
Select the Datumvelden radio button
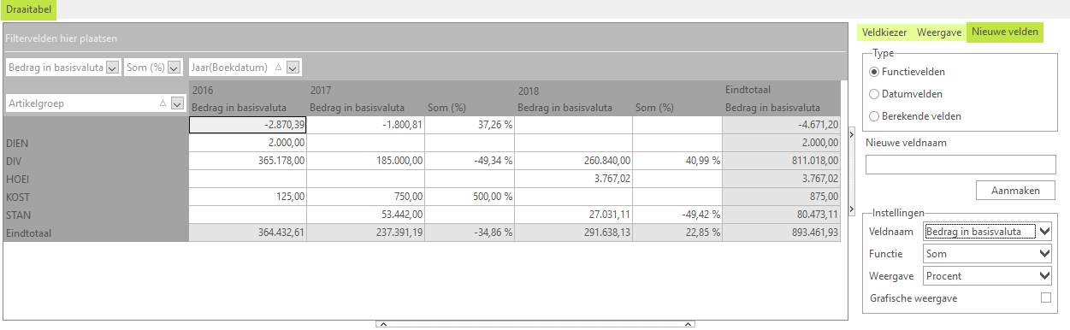874,94
